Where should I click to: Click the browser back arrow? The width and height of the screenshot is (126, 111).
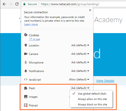[4, 4]
